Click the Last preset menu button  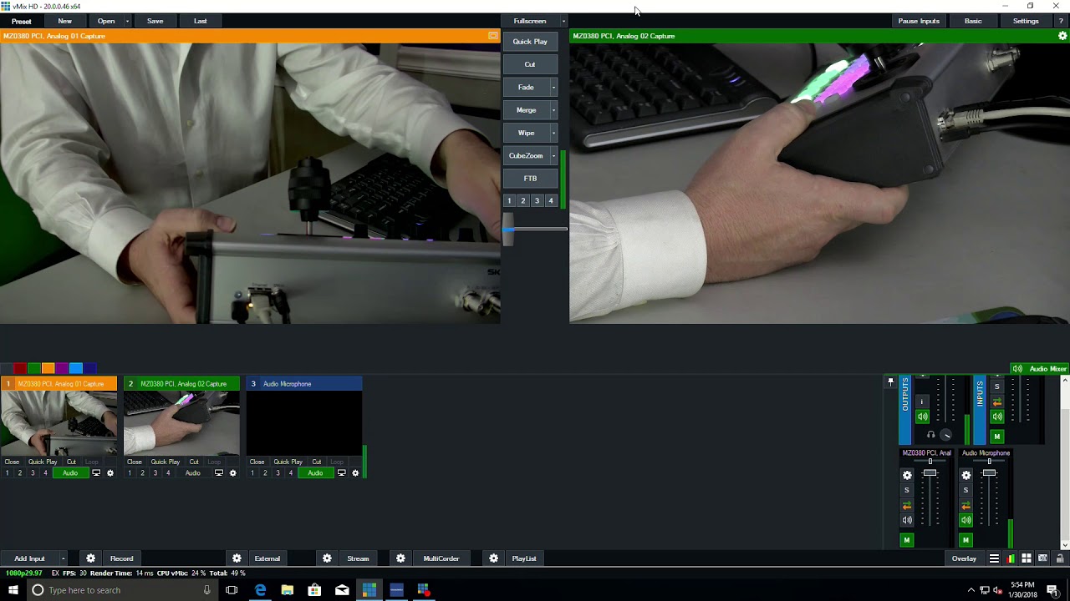(201, 21)
